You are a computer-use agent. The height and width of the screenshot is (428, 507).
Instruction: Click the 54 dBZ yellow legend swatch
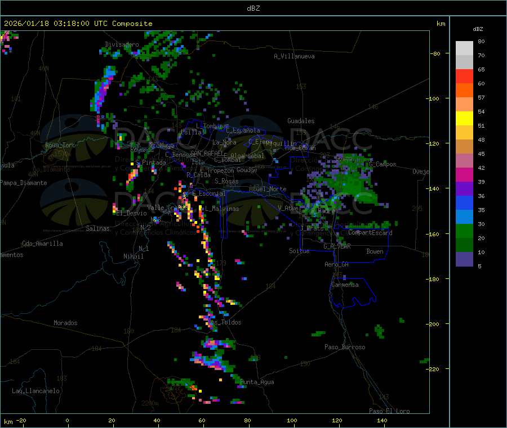point(464,118)
